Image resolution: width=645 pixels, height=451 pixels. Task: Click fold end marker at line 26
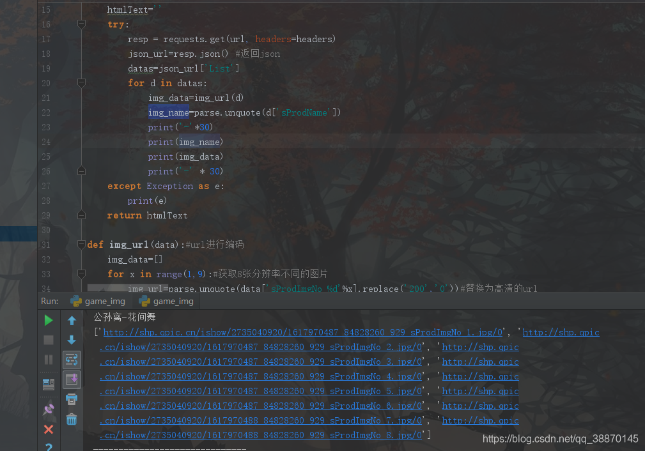(x=81, y=171)
